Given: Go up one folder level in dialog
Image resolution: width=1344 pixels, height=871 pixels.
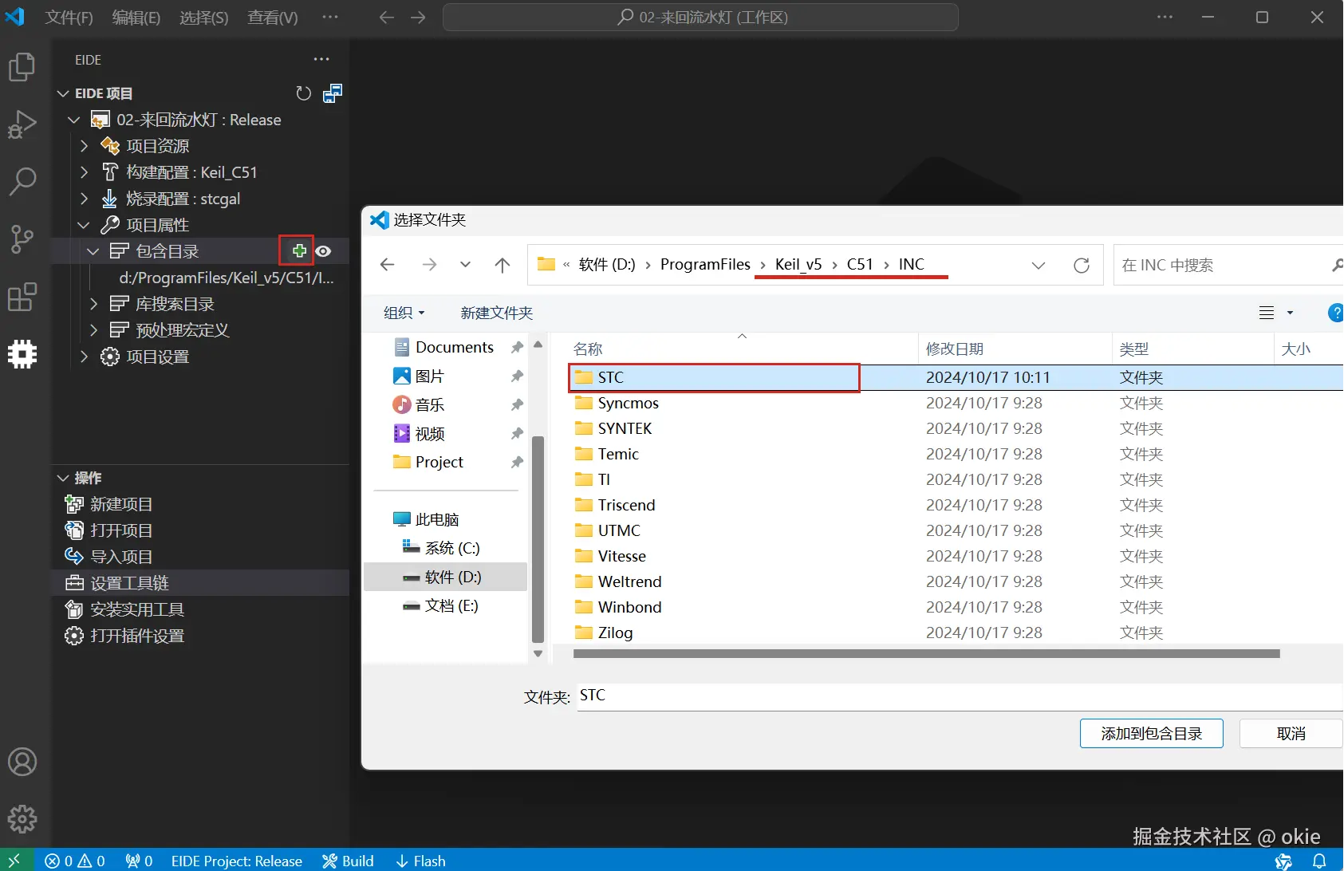Looking at the screenshot, I should [502, 265].
